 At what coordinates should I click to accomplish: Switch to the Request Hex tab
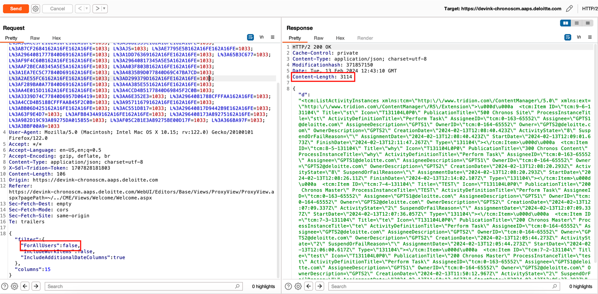coord(56,38)
